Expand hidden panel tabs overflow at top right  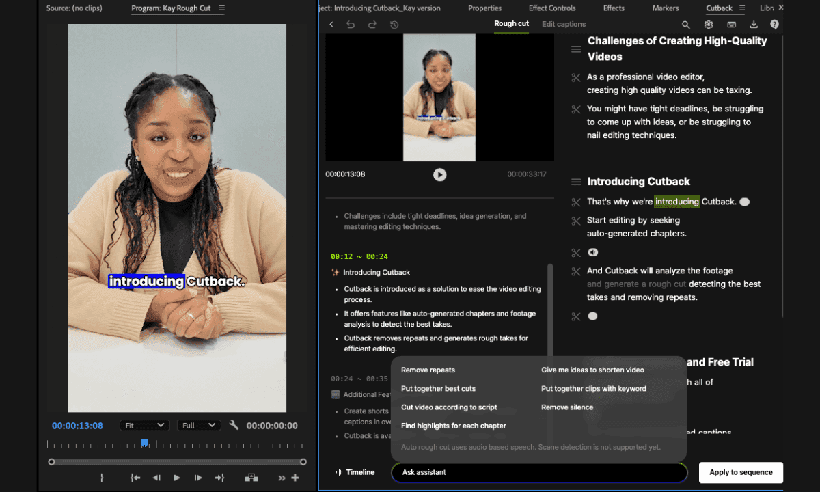[781, 8]
